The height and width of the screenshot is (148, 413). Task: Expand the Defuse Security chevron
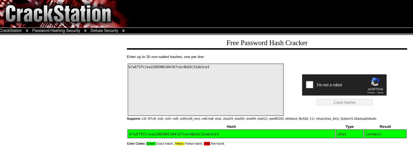coord(123,31)
